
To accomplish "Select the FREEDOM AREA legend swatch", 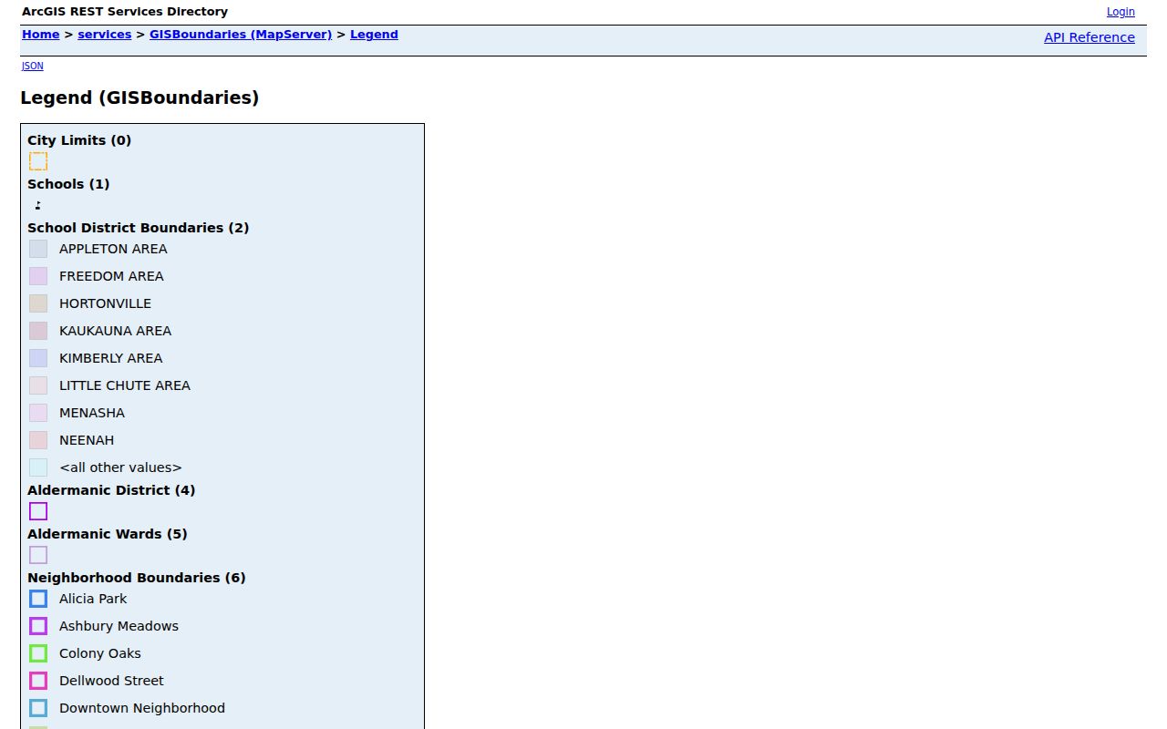I will [38, 276].
